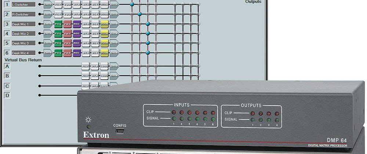
Task: Toggle the active teal mix-point on R-Switcher row
Action: [140, 14]
